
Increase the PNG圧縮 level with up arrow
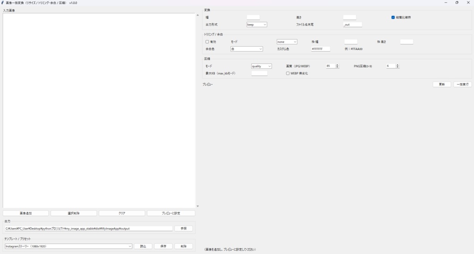[x=398, y=65]
